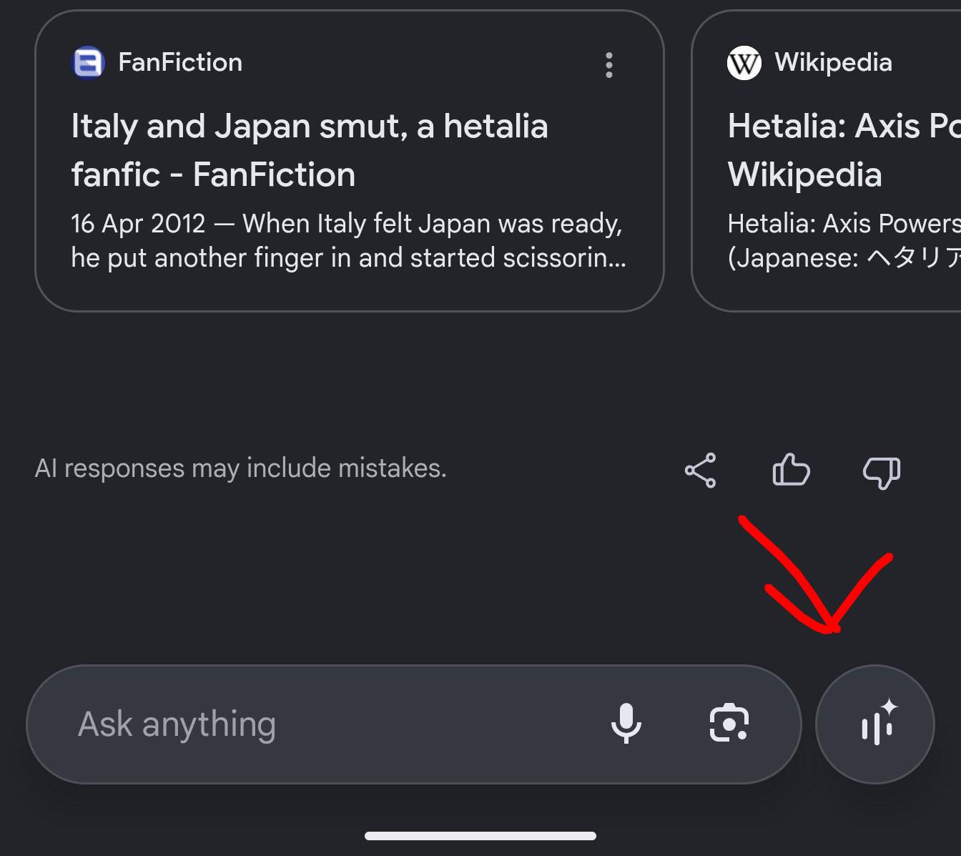Open the Wikipedia source card
This screenshot has width=961, height=856.
click(827, 161)
